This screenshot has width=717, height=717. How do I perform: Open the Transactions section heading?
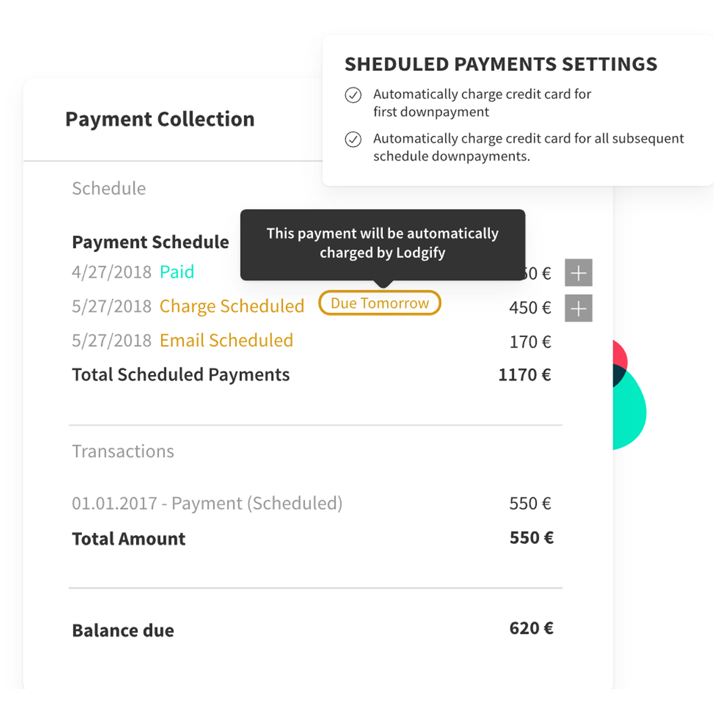click(123, 451)
